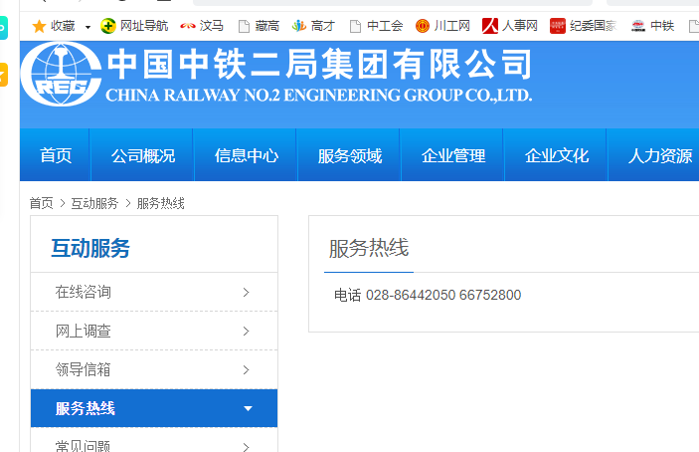Expand the 网上调查 sidebar arrow

click(x=246, y=332)
